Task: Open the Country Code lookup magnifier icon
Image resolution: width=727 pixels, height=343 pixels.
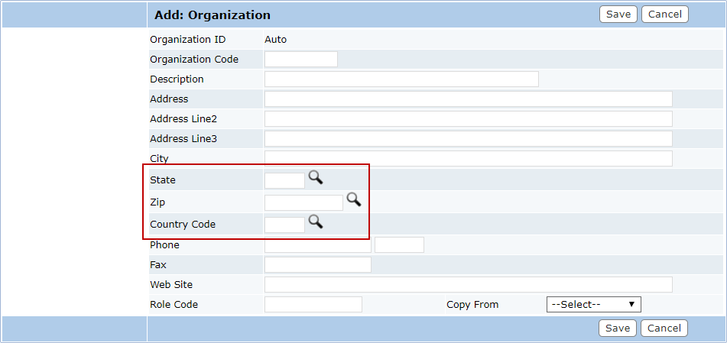Action: (x=316, y=222)
